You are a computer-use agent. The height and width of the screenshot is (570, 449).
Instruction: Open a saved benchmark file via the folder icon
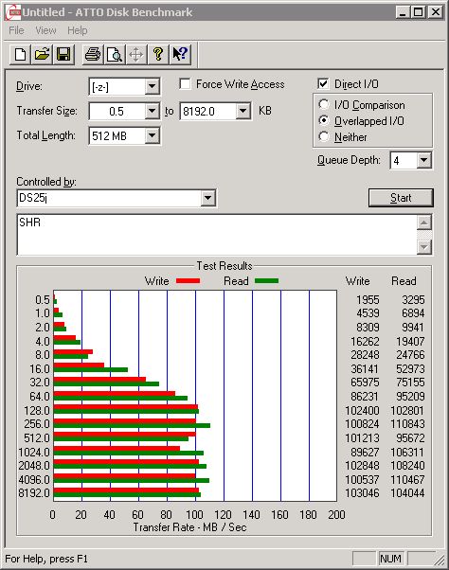click(x=42, y=55)
